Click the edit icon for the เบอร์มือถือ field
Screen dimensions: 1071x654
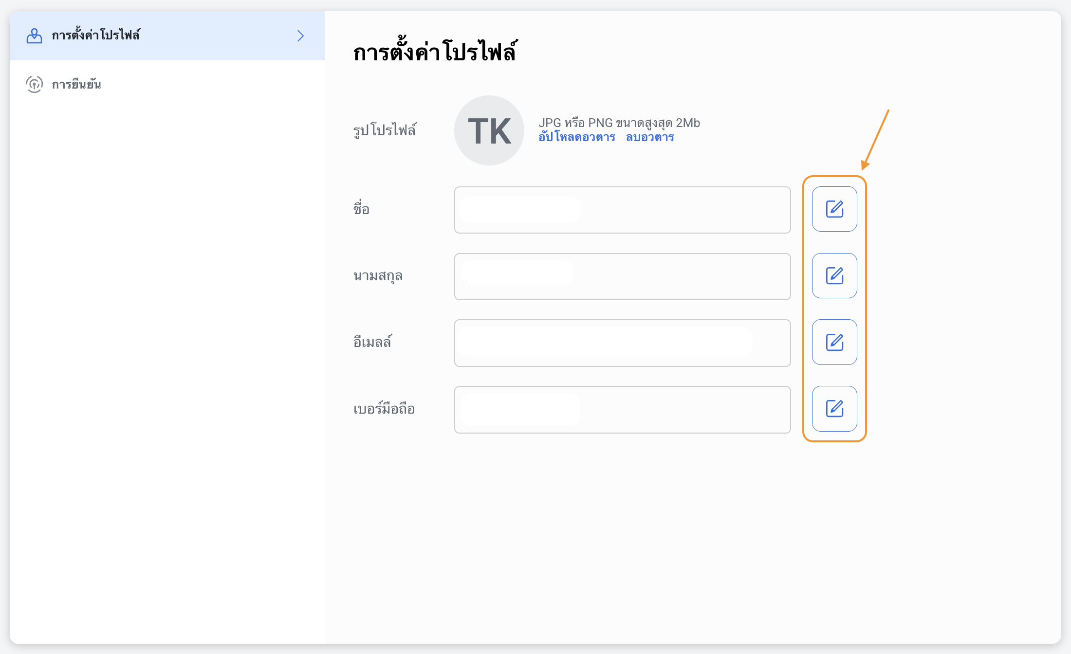tap(834, 409)
